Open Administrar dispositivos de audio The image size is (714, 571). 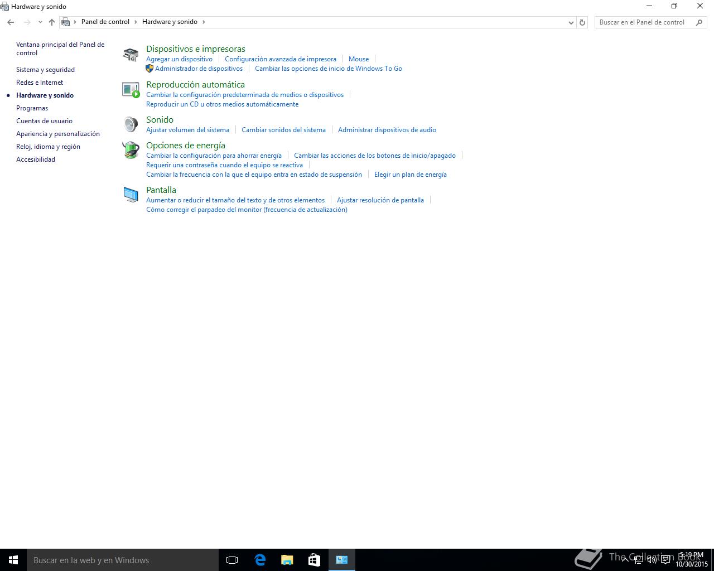pyautogui.click(x=387, y=130)
